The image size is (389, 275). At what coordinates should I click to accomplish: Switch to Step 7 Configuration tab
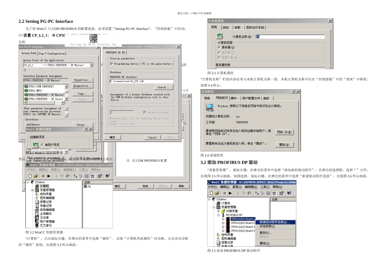(52, 53)
